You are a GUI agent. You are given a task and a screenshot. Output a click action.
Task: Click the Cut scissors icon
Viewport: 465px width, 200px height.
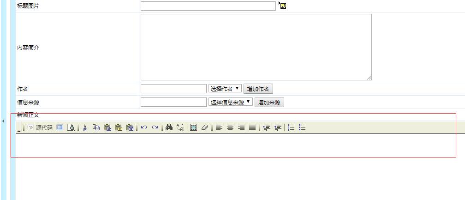pos(85,127)
